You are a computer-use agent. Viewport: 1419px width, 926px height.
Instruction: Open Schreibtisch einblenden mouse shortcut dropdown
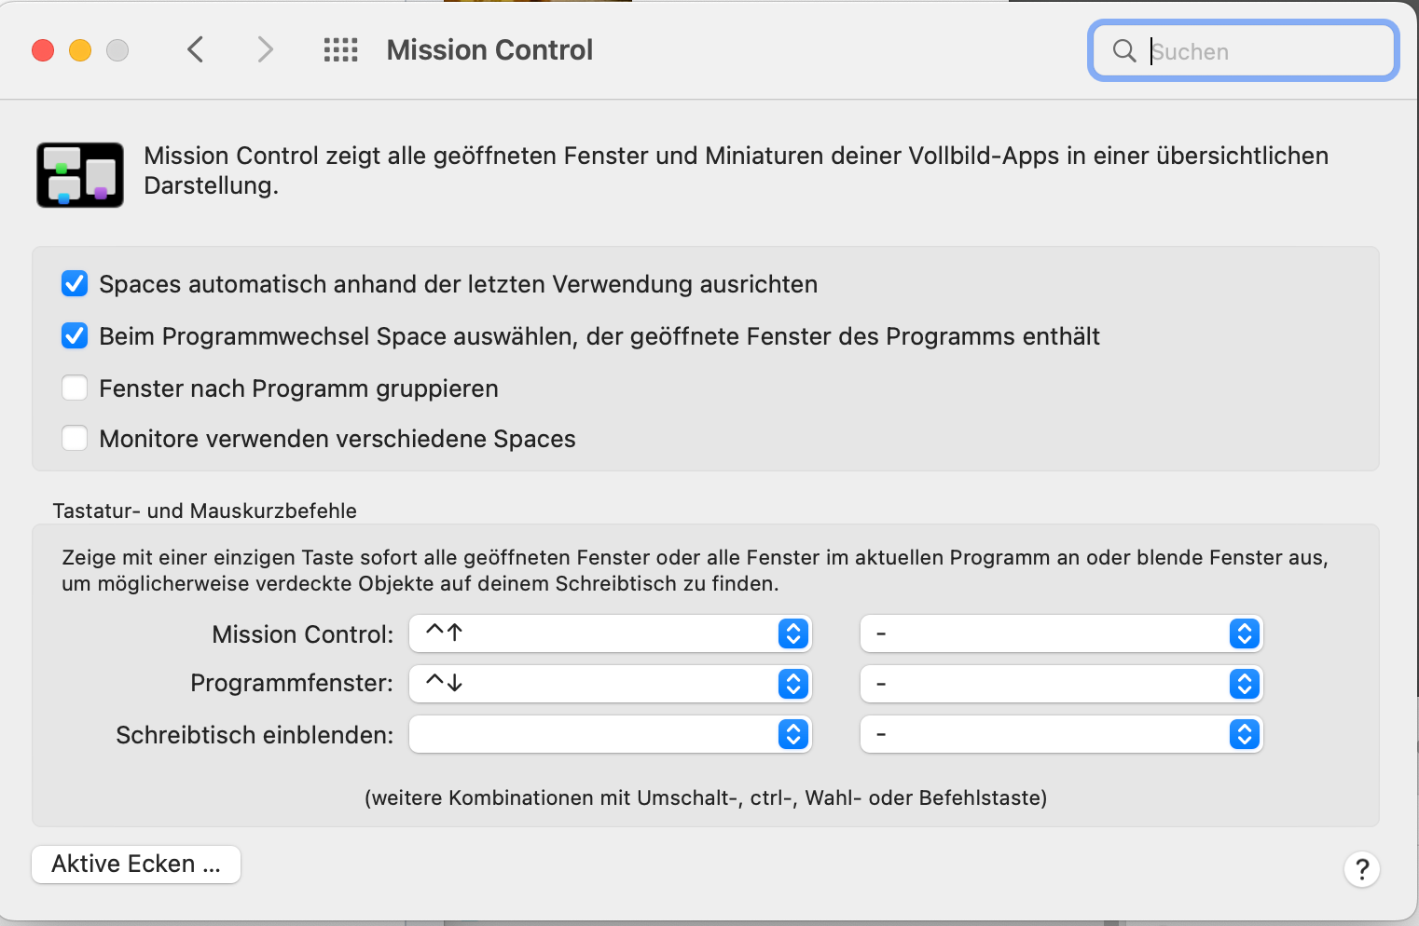[1061, 734]
